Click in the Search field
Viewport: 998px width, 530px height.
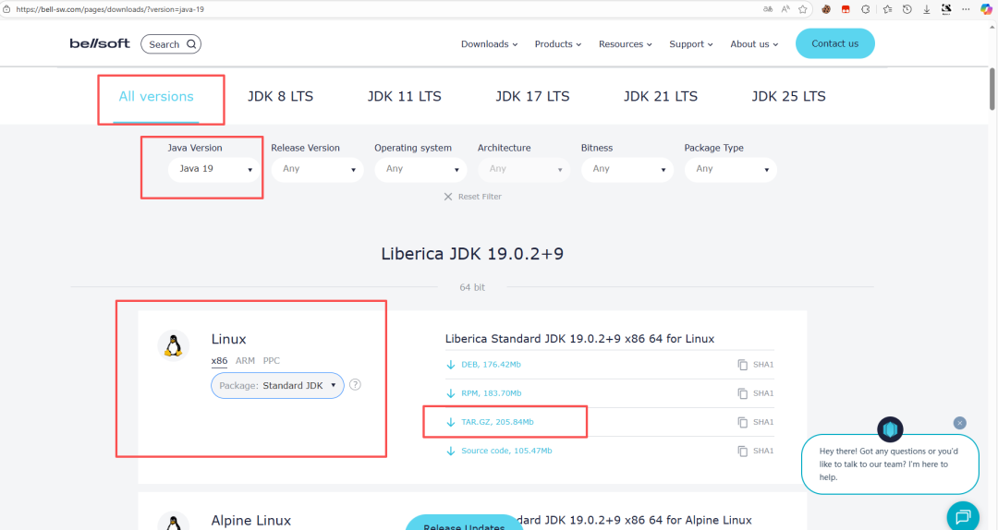[x=171, y=44]
